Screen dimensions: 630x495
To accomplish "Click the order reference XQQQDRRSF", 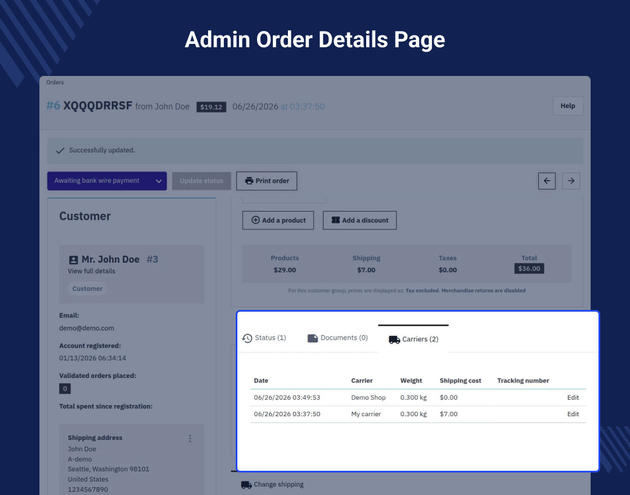I will coord(98,106).
